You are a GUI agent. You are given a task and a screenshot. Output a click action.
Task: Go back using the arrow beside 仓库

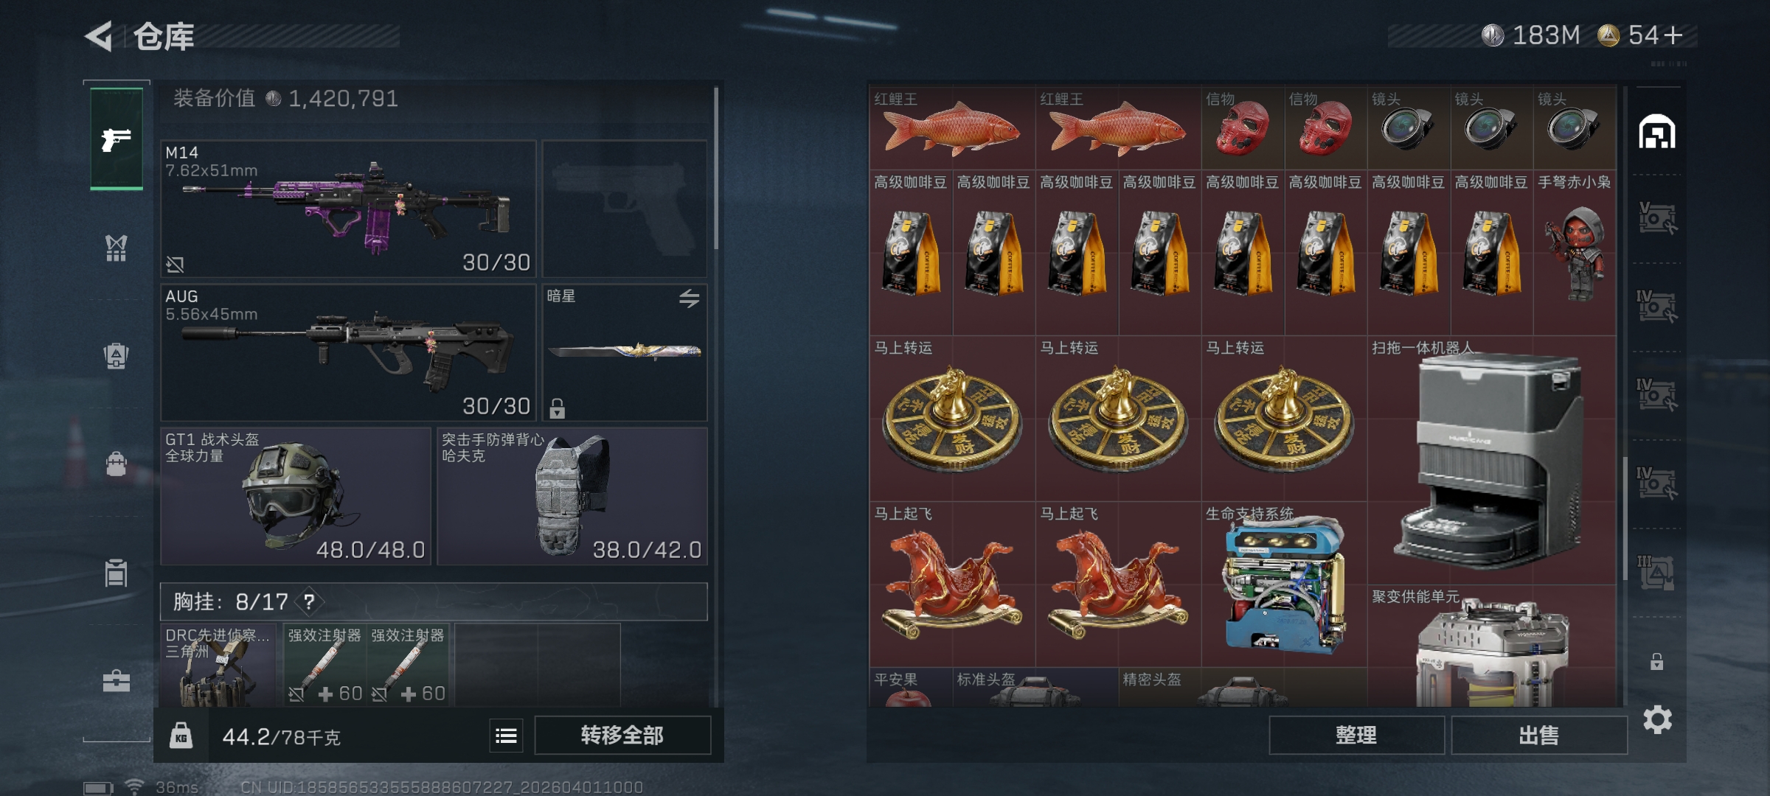pyautogui.click(x=99, y=36)
